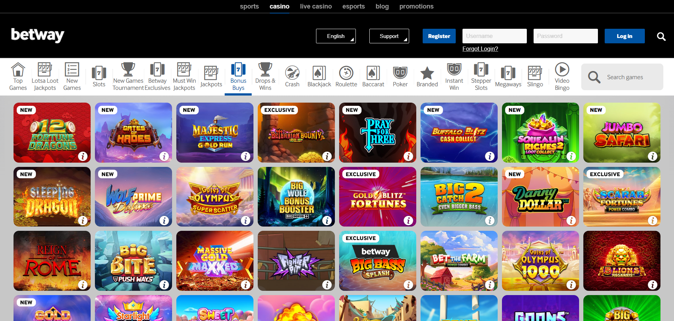Launch Betway Big Bass Splash game
Viewport: 674px width, 321px height.
[x=378, y=261]
